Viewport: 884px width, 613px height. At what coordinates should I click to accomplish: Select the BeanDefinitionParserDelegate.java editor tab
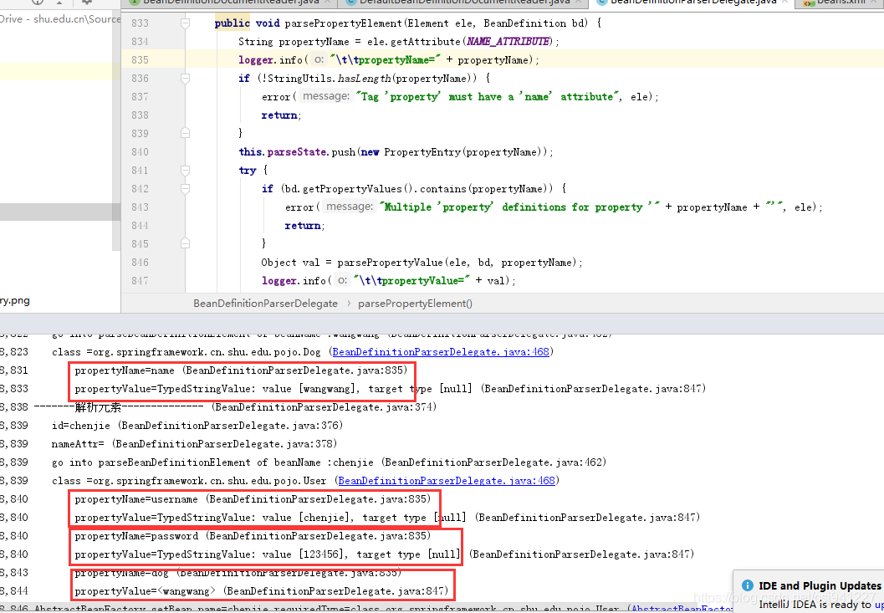[x=692, y=3]
